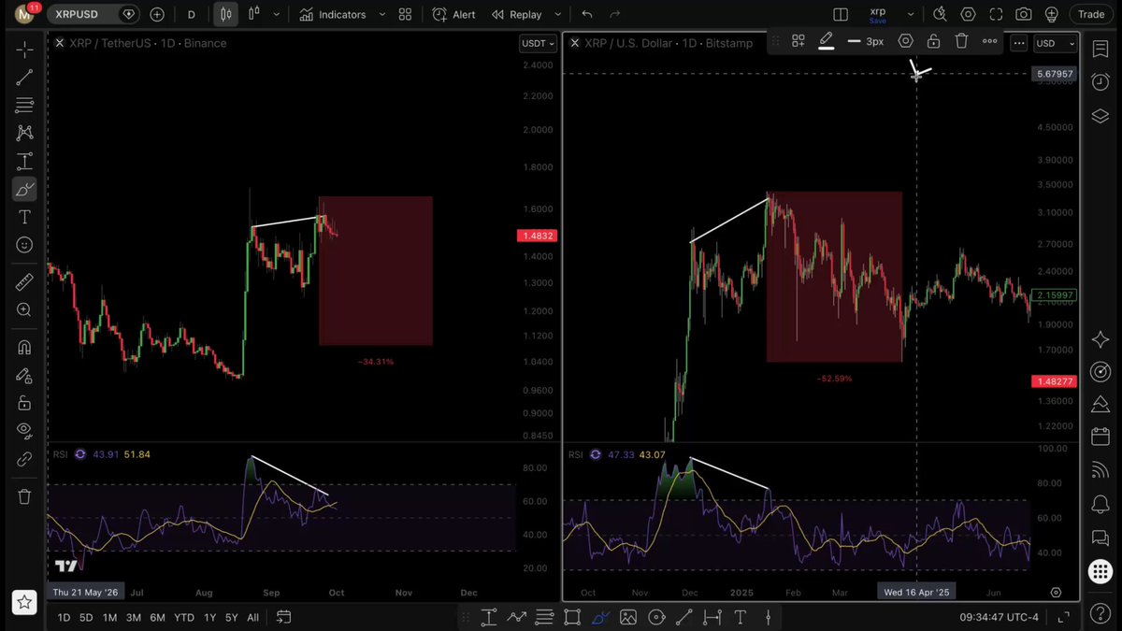1122x631 pixels.
Task: Take a chart snapshot with camera icon
Action: (x=1024, y=15)
